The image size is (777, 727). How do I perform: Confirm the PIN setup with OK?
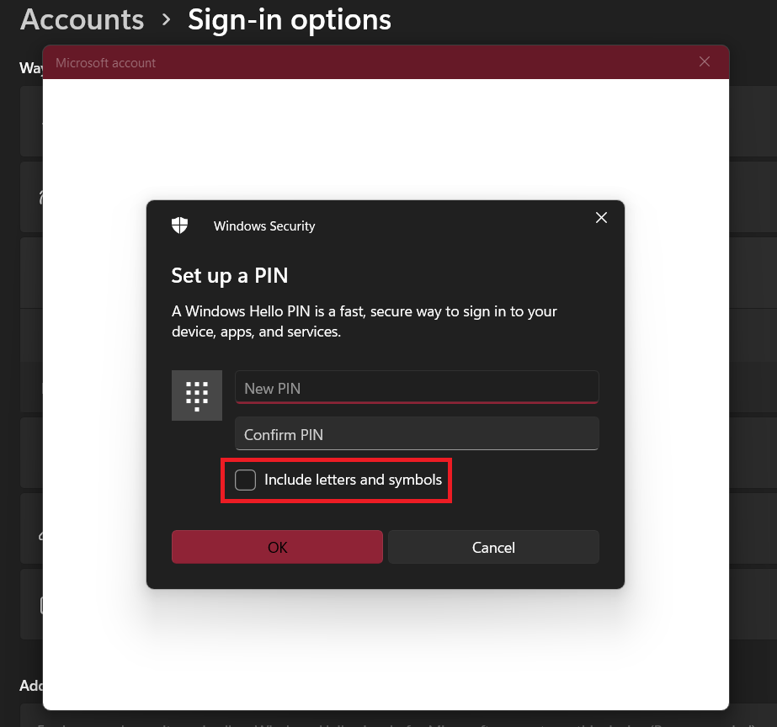coord(277,547)
